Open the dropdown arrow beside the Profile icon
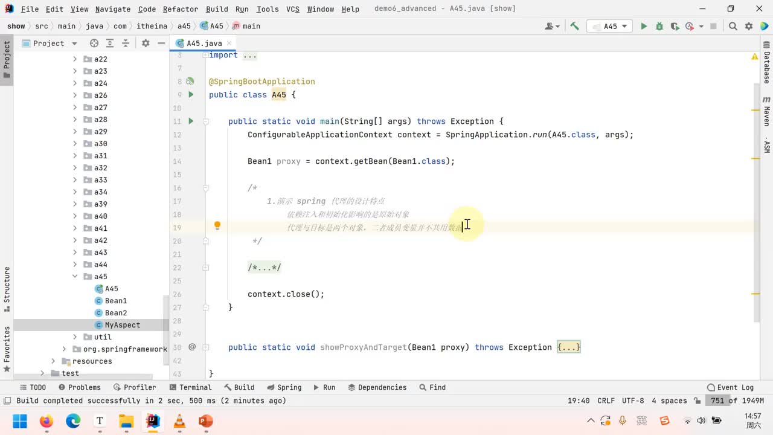 [x=701, y=26]
